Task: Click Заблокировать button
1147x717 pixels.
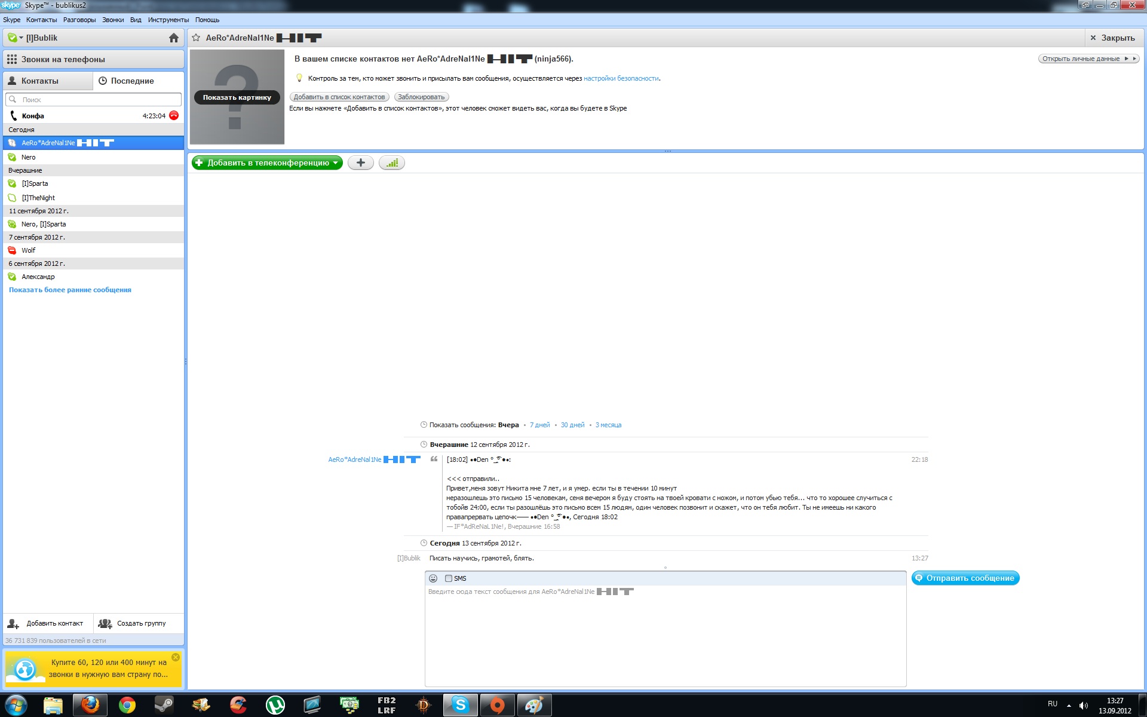Action: pos(421,97)
